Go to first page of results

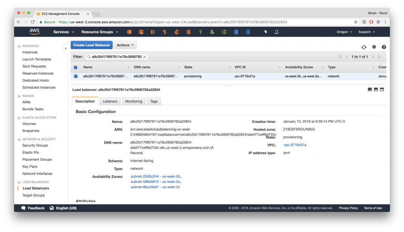(x=340, y=57)
